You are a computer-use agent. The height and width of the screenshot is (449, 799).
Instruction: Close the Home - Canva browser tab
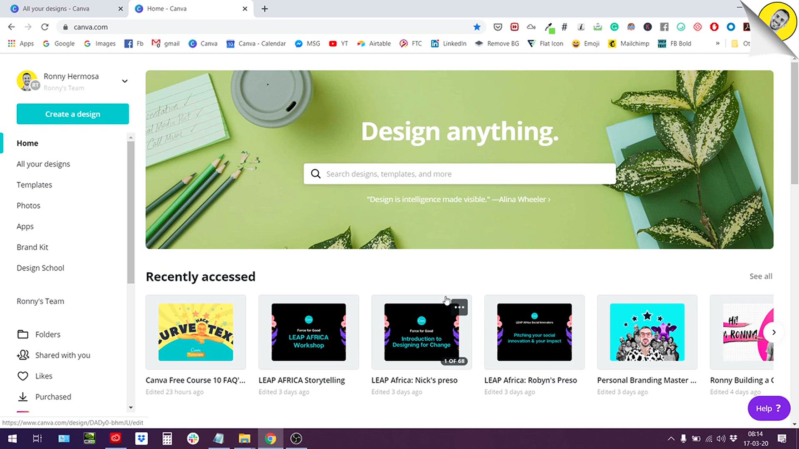(245, 9)
